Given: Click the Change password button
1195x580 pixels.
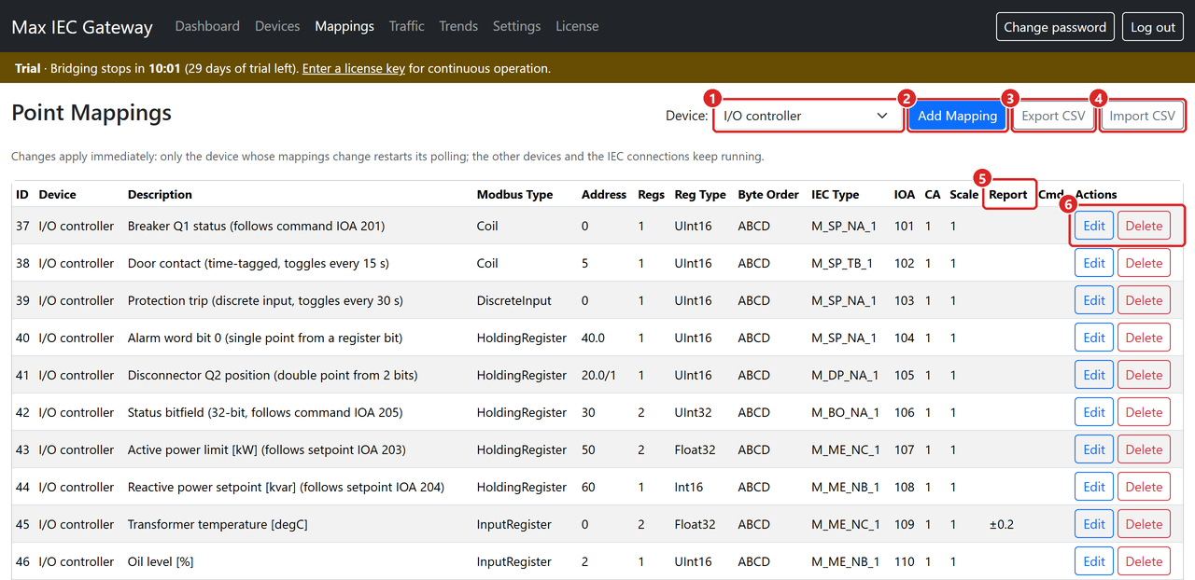Looking at the screenshot, I should pos(1055,27).
